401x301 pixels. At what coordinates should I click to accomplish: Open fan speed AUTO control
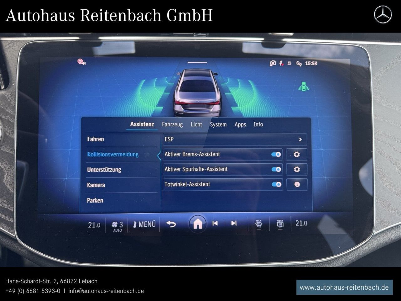(x=117, y=226)
